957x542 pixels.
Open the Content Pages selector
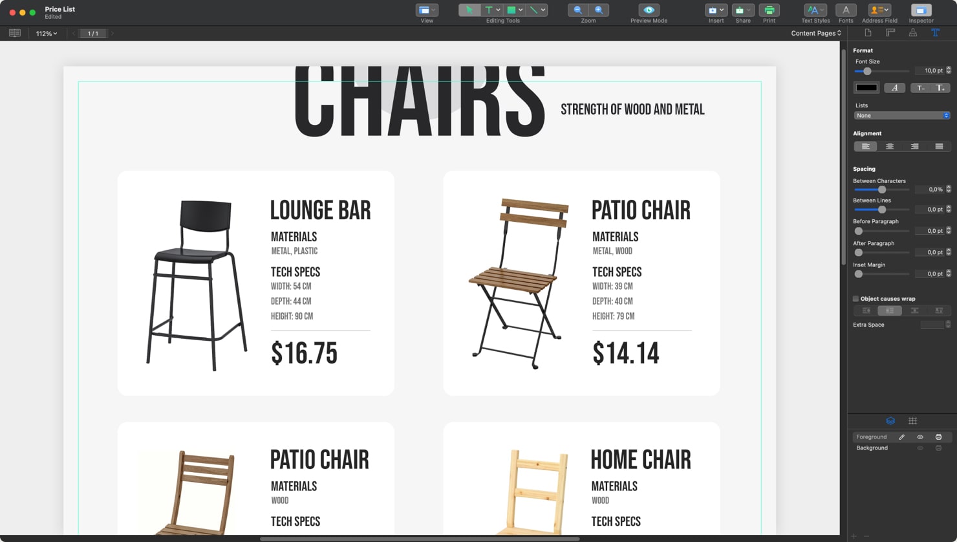(x=815, y=33)
